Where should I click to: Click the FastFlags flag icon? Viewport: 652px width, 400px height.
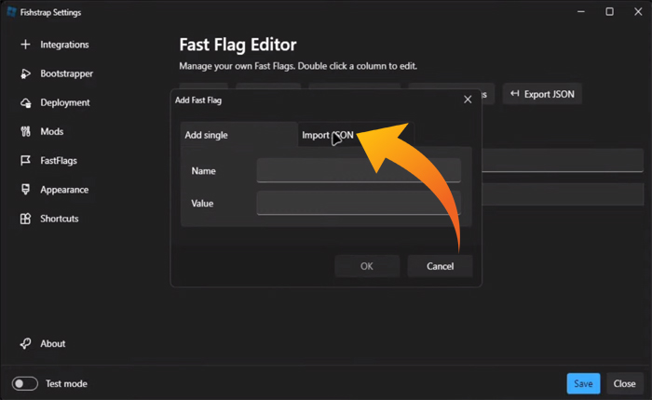click(25, 161)
